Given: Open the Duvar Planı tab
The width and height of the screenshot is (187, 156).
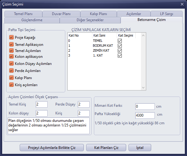Looking at the screenshot, I should [61, 14].
